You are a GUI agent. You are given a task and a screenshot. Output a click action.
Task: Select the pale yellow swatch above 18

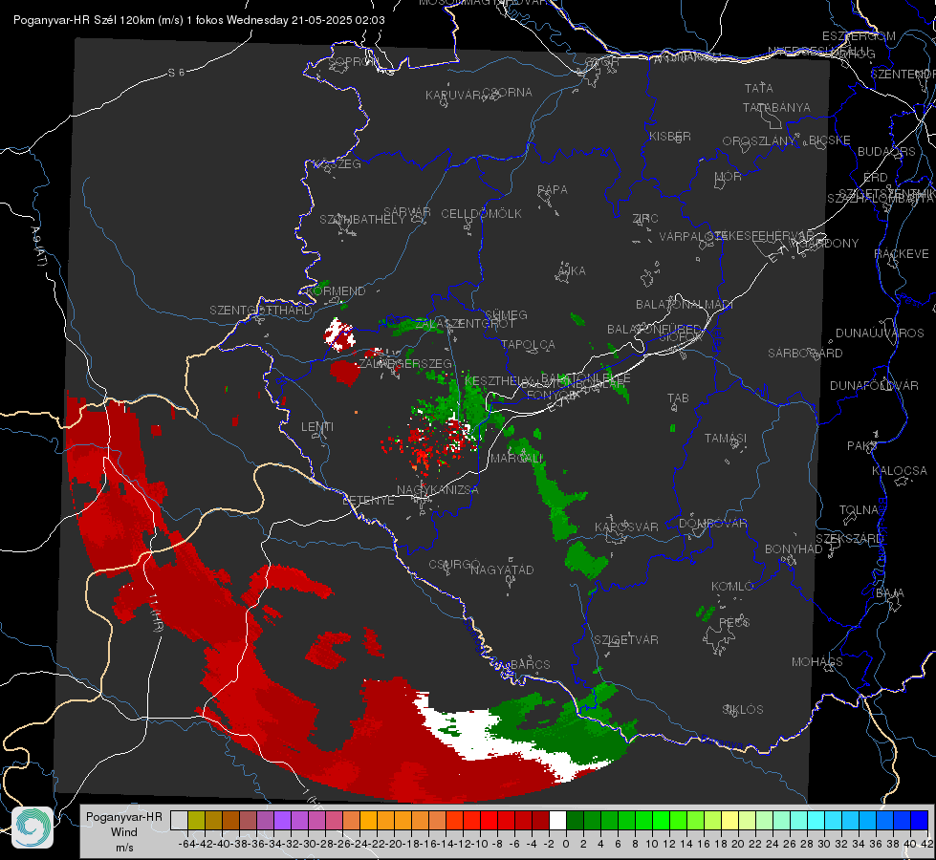click(x=729, y=820)
